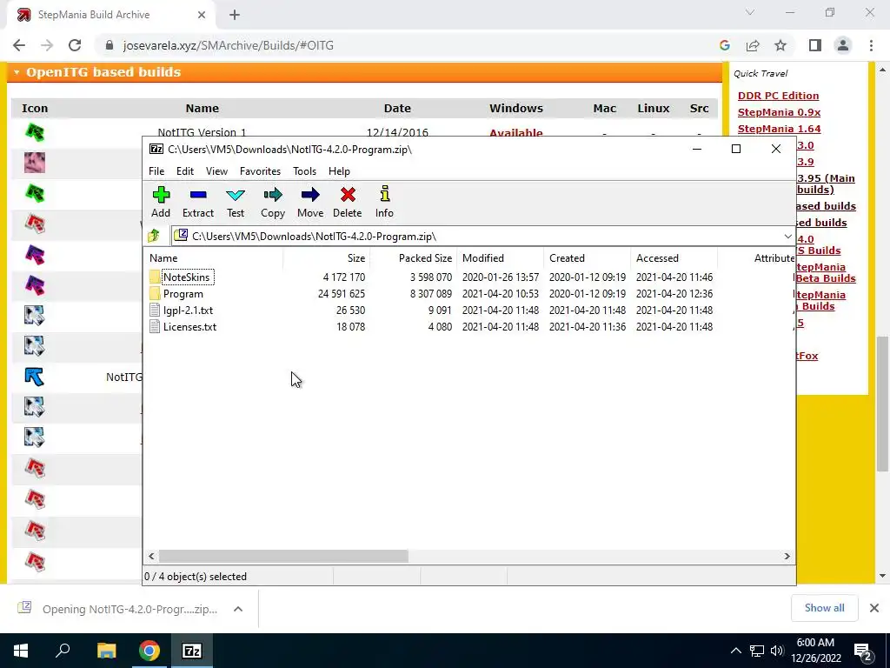Click the pink face build icon in the list

click(35, 163)
